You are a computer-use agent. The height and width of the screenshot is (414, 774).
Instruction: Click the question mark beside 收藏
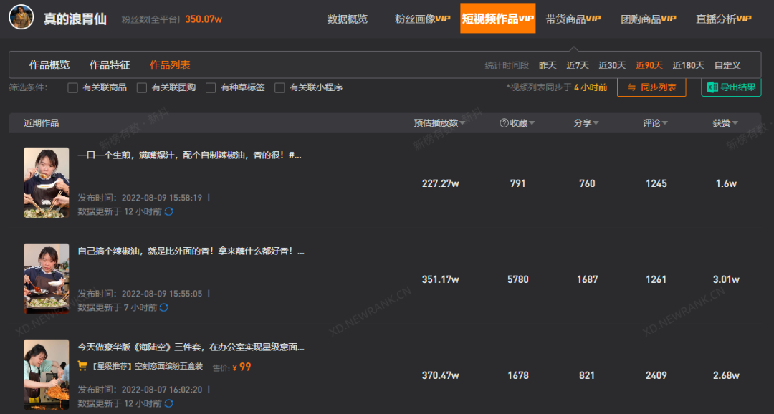pos(504,123)
